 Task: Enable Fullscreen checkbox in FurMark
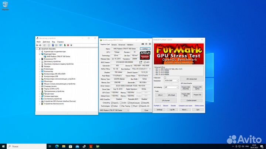point(165,78)
